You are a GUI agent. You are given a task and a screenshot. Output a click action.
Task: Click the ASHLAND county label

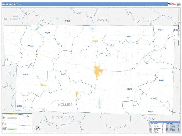click(12, 19)
